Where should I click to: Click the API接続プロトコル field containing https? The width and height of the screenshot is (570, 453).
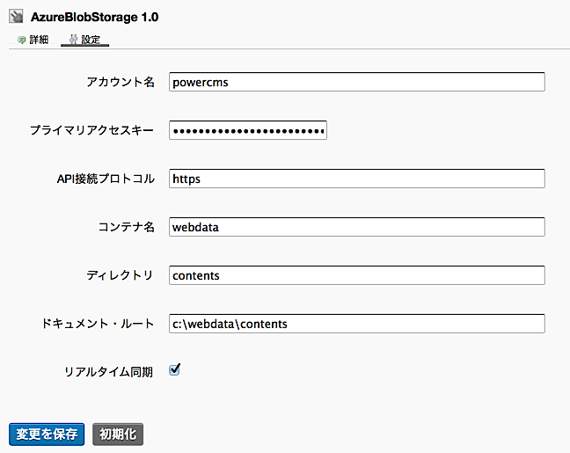click(356, 179)
